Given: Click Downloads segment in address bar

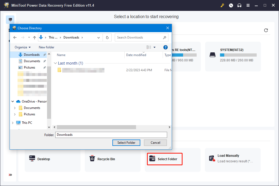Looking at the screenshot, I should click(x=71, y=37).
